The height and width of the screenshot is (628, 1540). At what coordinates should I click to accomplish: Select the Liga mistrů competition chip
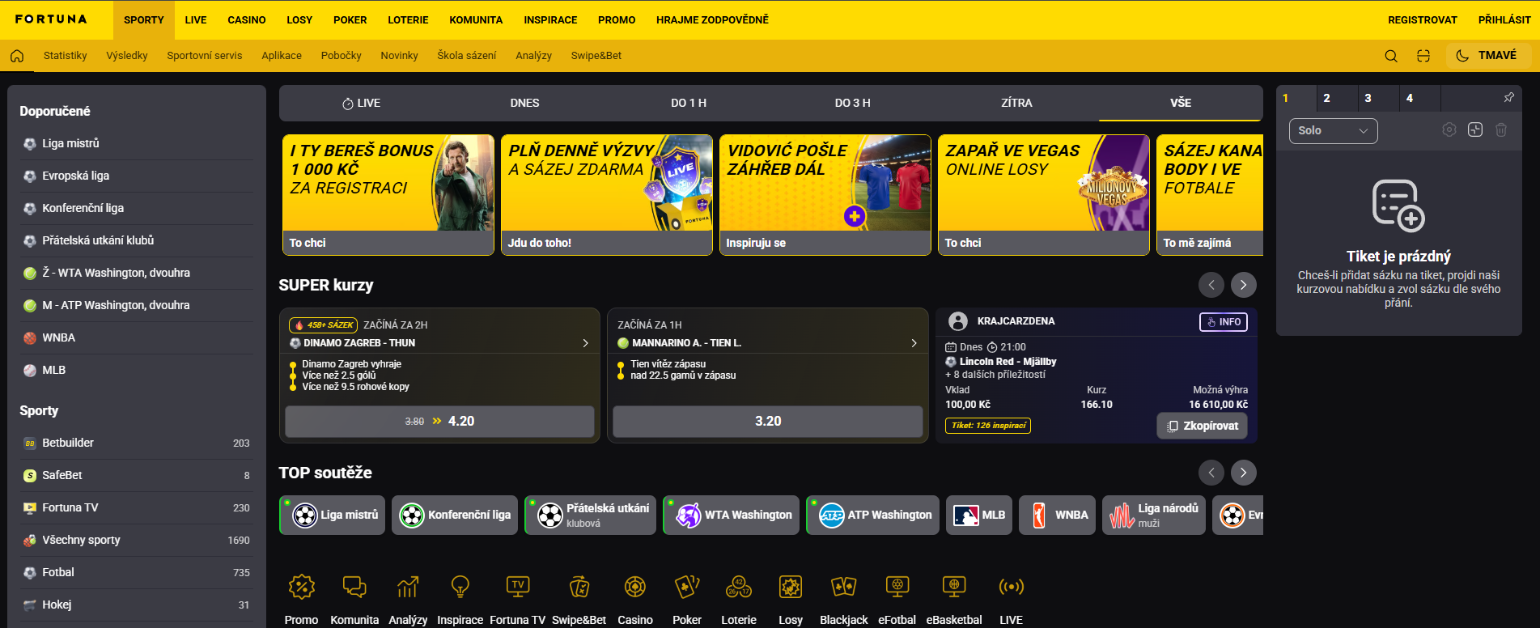click(x=333, y=515)
